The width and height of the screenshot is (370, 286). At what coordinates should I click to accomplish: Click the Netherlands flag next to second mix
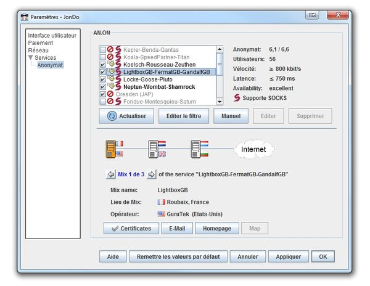pos(162,144)
